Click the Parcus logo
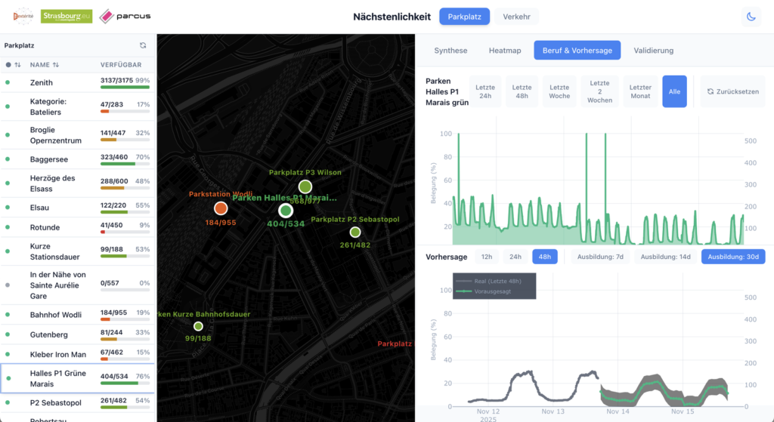The height and width of the screenshot is (422, 774). 125,16
